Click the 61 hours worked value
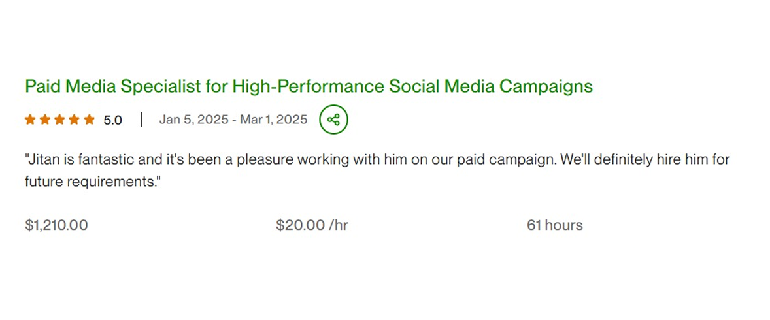Image resolution: width=770 pixels, height=320 pixels. tap(554, 225)
